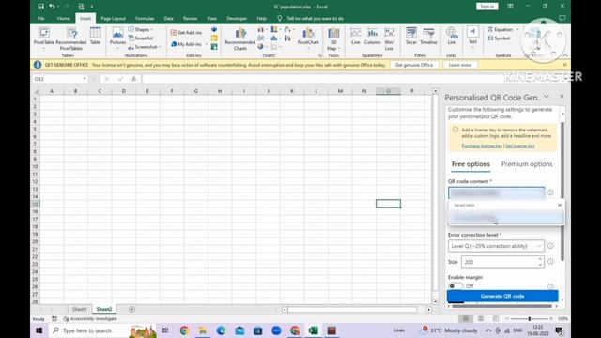Toggle the Enable margin switch
Image resolution: width=601 pixels, height=338 pixels.
pos(455,285)
